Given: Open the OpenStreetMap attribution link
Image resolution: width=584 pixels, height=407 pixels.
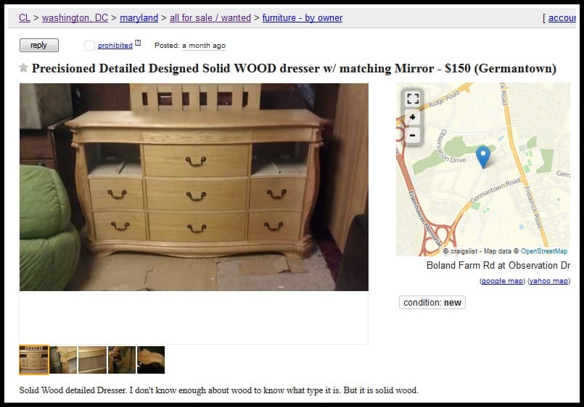Looking at the screenshot, I should click(544, 251).
